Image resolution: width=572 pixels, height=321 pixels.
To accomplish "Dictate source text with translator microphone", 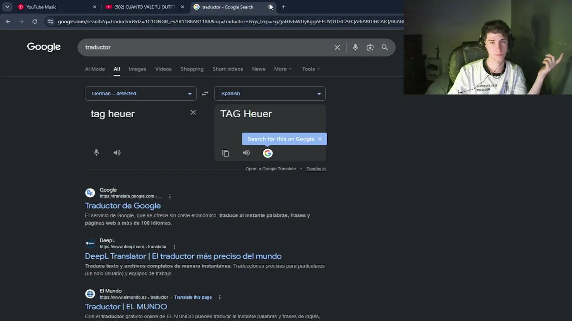I will (96, 152).
